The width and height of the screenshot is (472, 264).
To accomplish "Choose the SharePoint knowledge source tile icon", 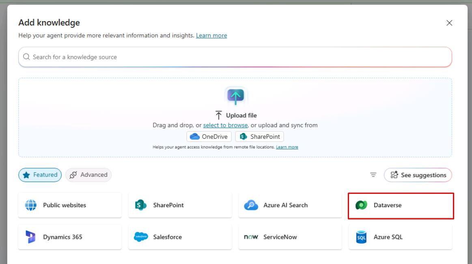I will [140, 205].
